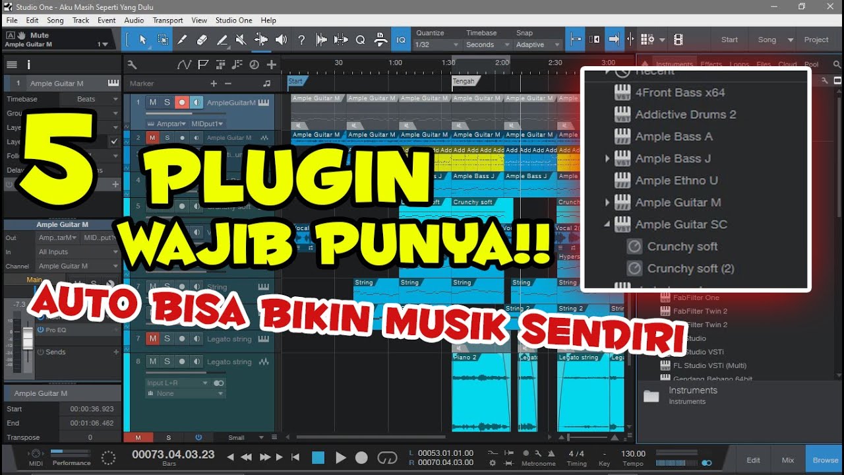Choose the Split (razor) tool
The image size is (844, 475).
click(x=183, y=40)
